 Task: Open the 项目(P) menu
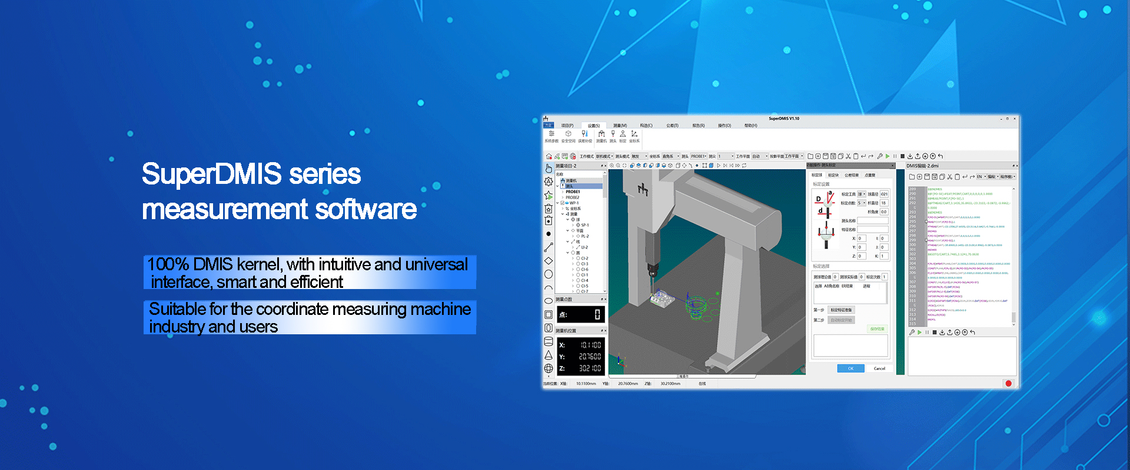[567, 126]
